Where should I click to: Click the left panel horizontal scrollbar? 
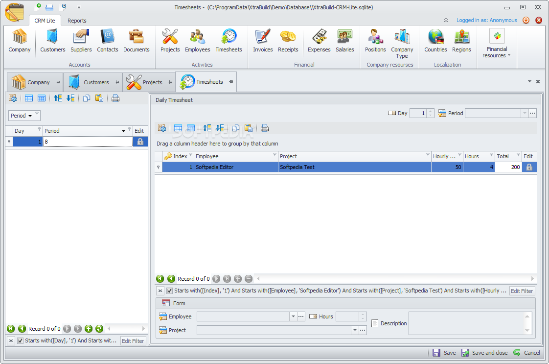pyautogui.click(x=126, y=329)
